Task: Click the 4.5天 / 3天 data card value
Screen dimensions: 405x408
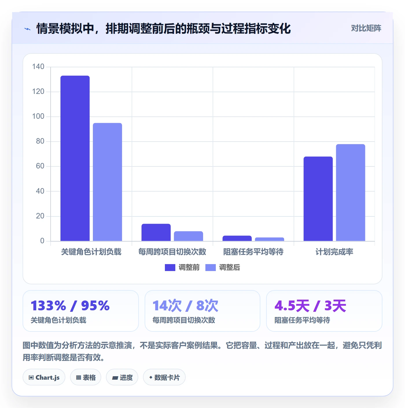Action: pos(310,306)
